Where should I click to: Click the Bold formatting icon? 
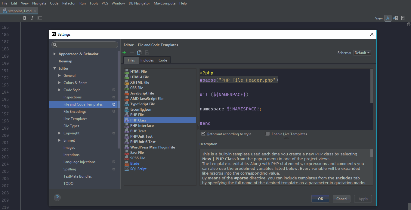25,18
